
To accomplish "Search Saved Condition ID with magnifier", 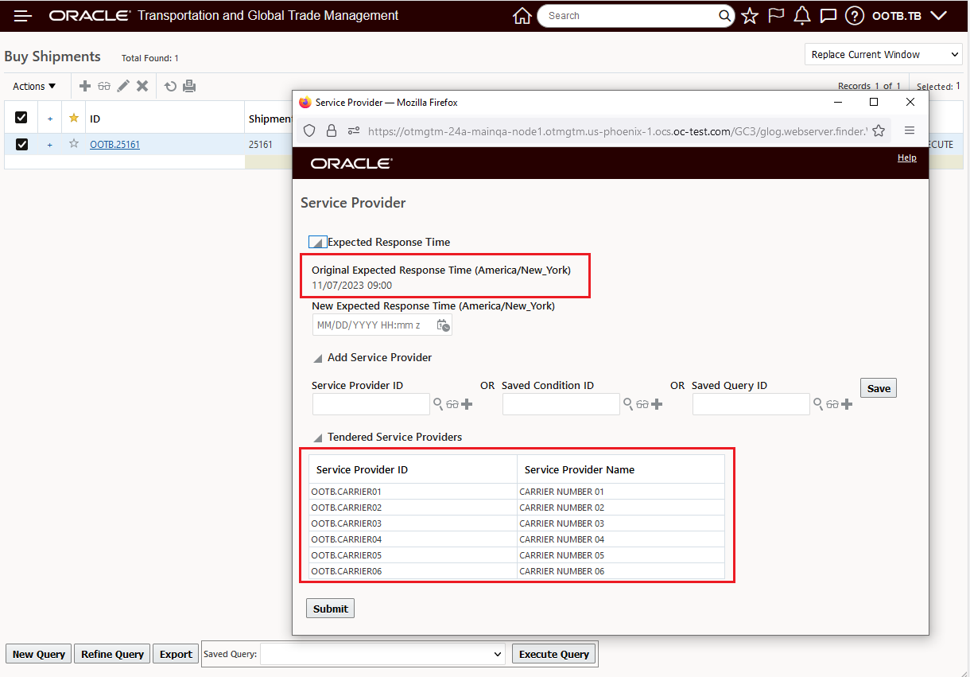I will click(x=627, y=404).
